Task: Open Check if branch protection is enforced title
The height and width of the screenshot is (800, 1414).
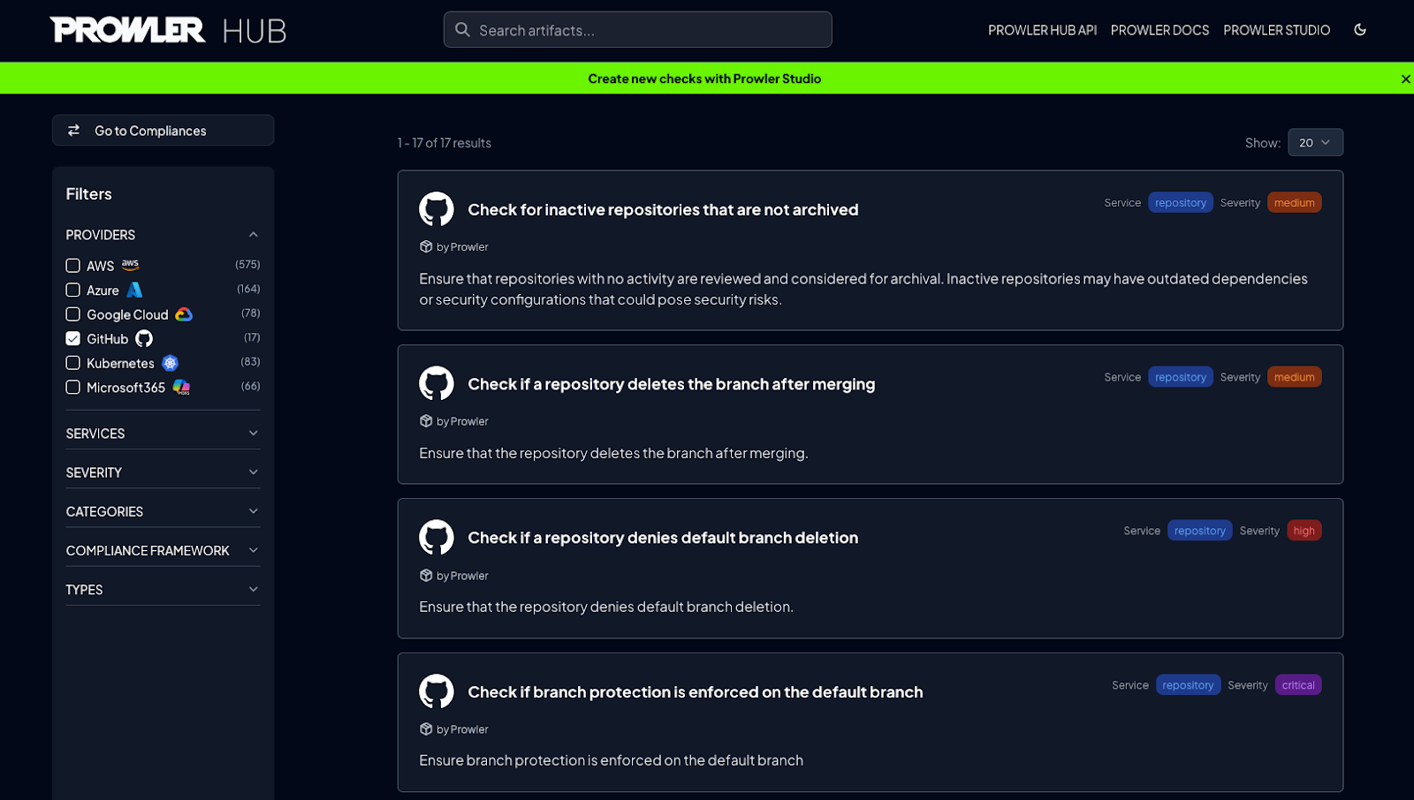Action: [696, 692]
